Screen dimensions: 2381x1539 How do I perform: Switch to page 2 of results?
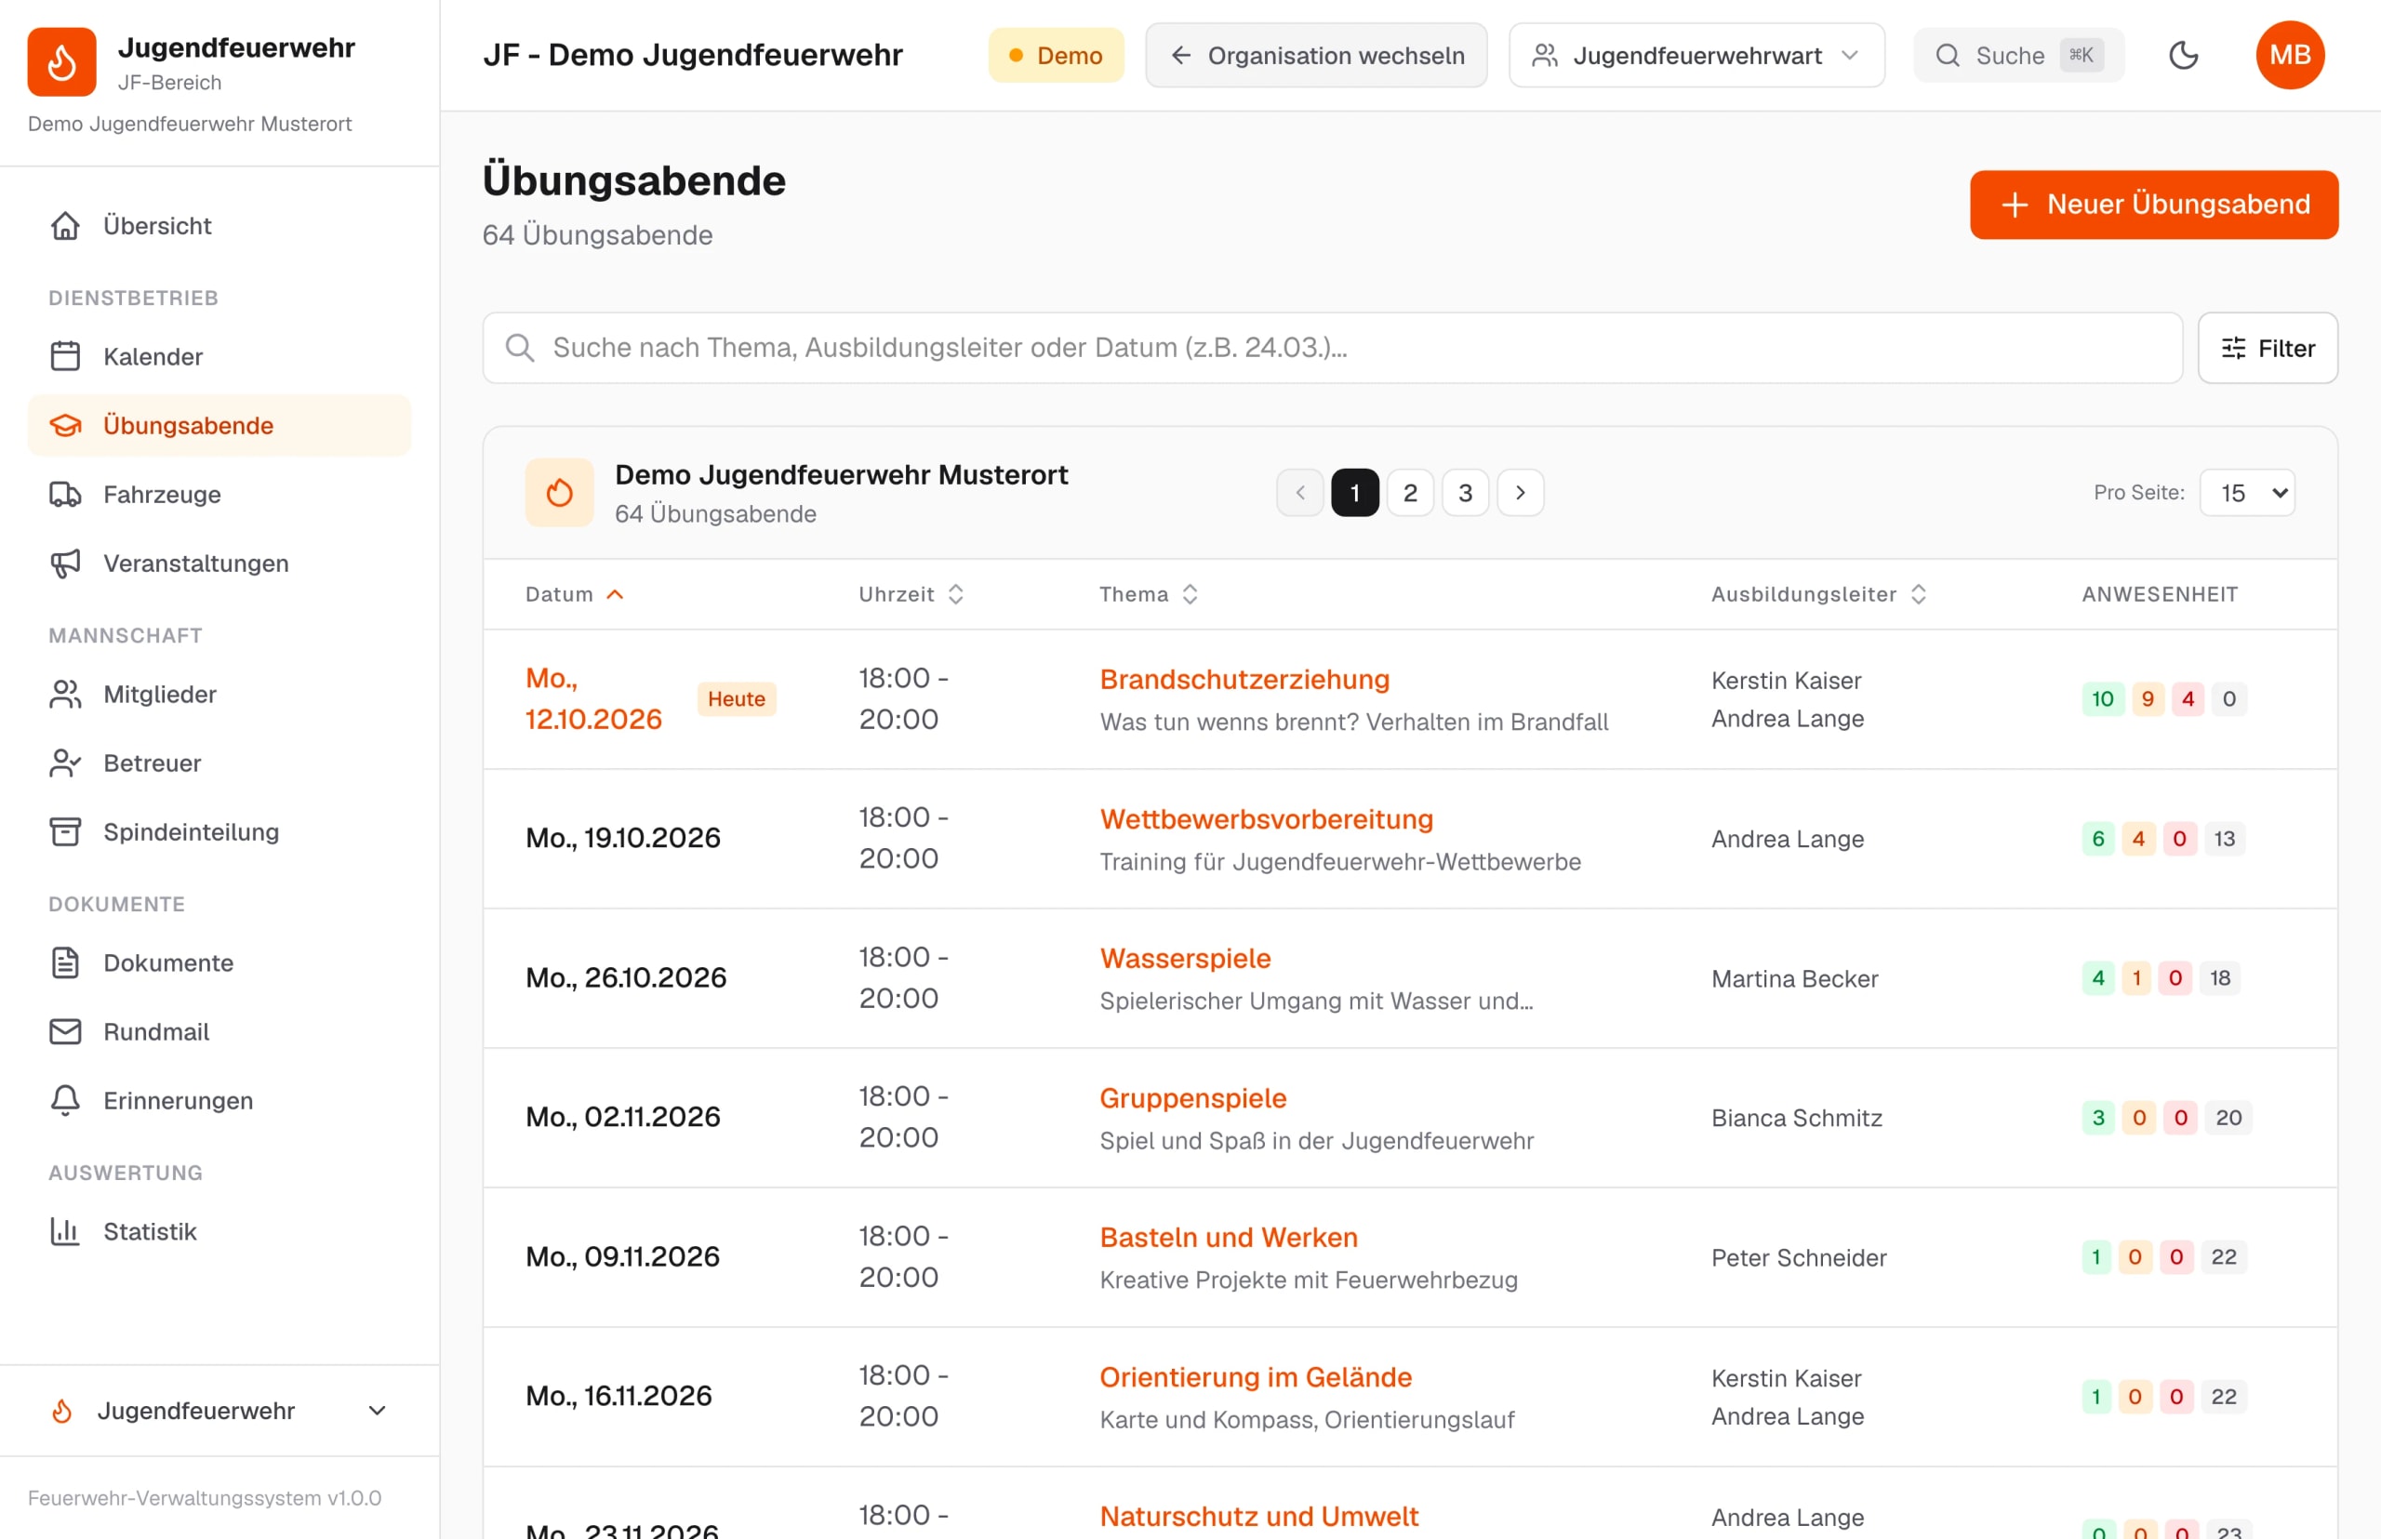point(1409,493)
